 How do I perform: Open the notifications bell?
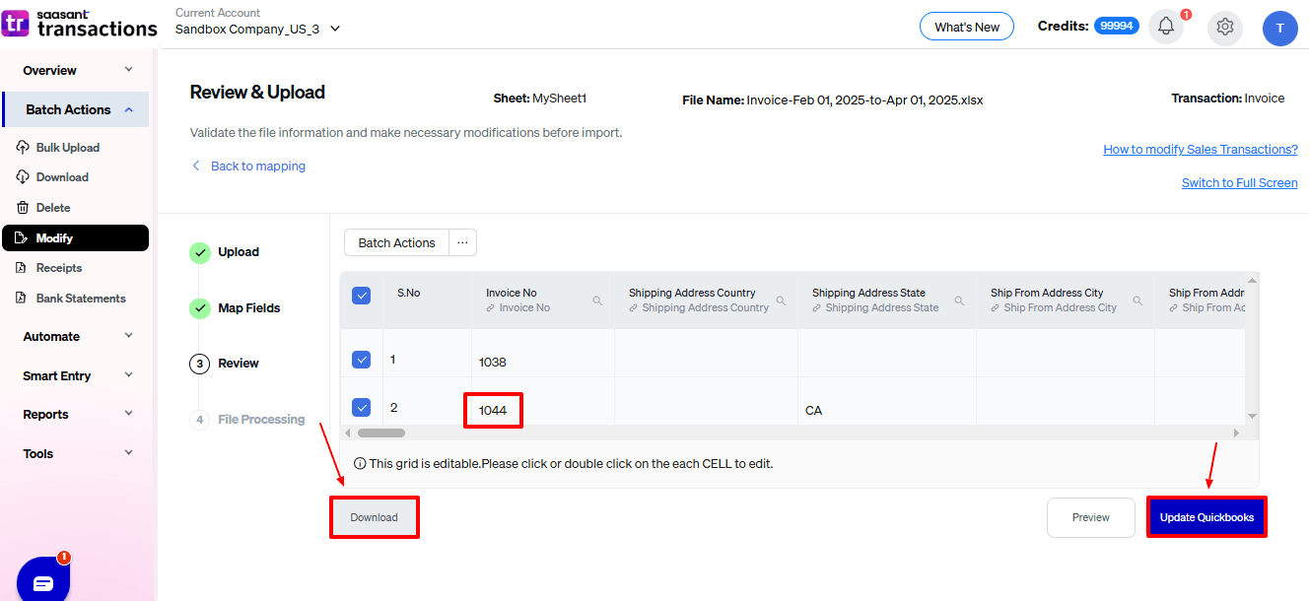[x=1165, y=27]
